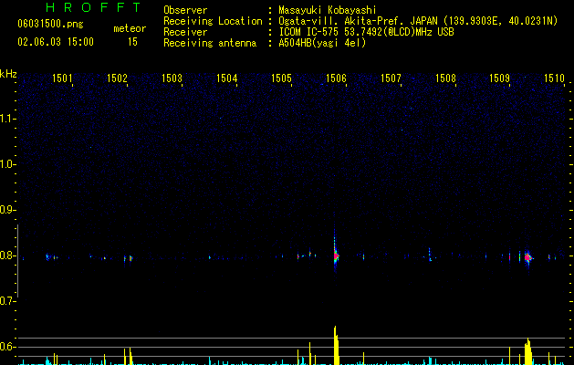The height and width of the screenshot is (365, 574).
Task: Click the 1506 time marker
Action: coord(336,78)
